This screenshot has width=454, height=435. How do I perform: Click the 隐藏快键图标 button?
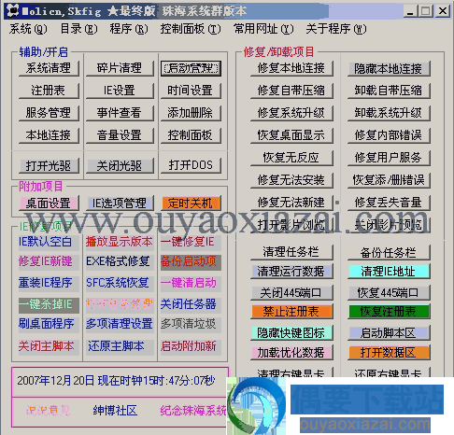tap(291, 333)
